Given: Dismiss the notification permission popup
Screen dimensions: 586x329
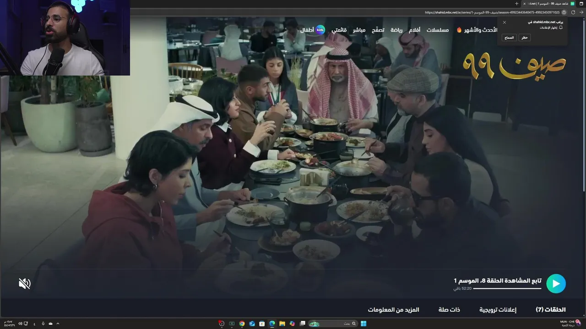Looking at the screenshot, I should pos(505,22).
